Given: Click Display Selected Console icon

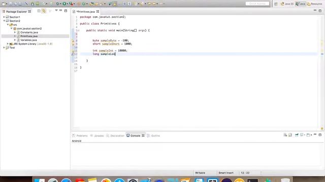Looking at the screenshot, I should pos(302,135).
